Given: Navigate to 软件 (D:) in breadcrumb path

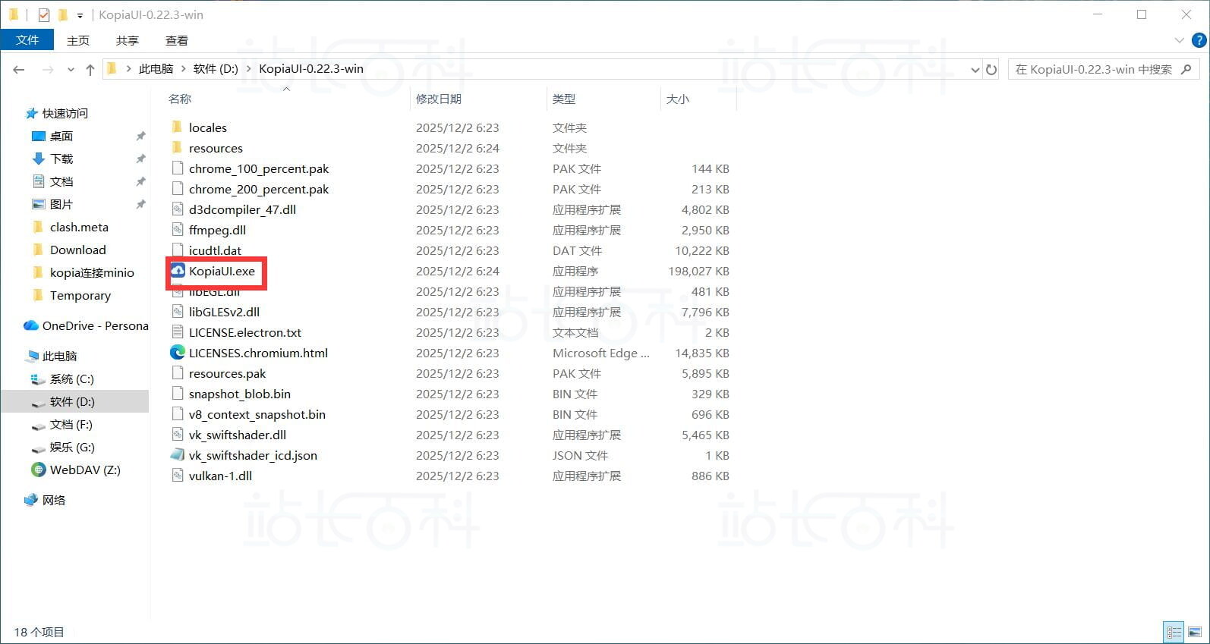Looking at the screenshot, I should [216, 69].
